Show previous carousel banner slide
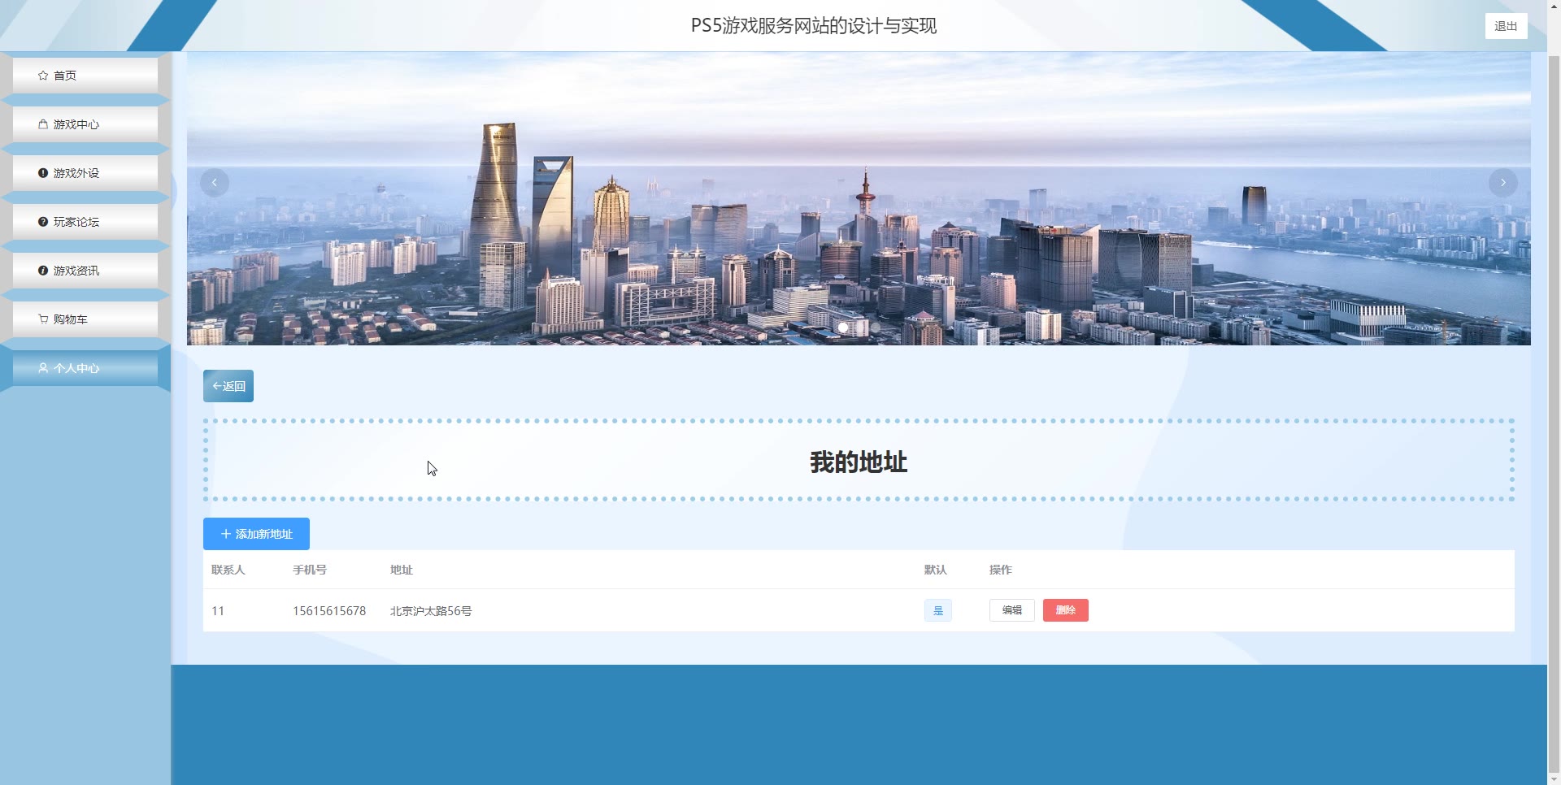1561x785 pixels. (x=215, y=183)
